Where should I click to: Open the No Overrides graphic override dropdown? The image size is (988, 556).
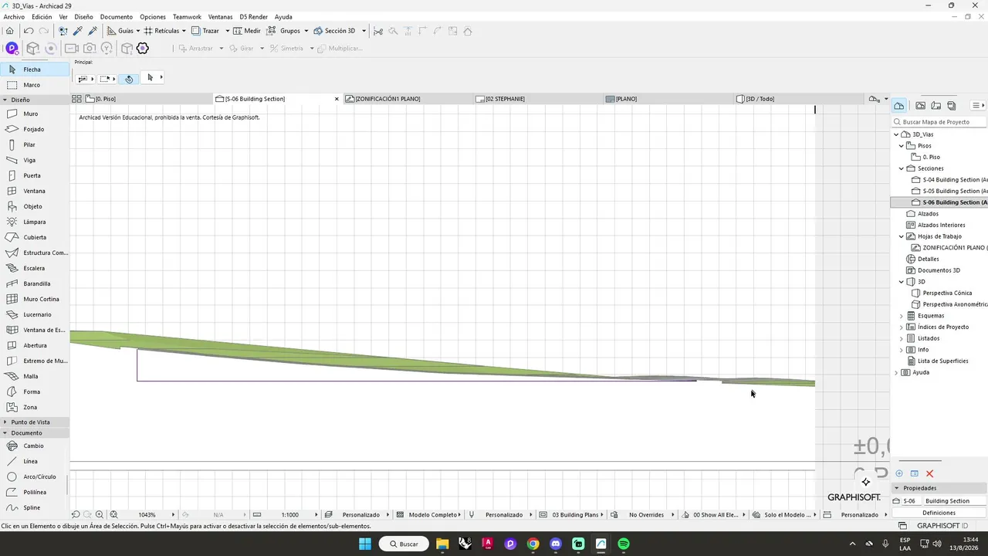[674, 514]
